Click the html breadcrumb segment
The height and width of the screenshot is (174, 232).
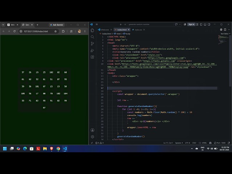(x=117, y=34)
